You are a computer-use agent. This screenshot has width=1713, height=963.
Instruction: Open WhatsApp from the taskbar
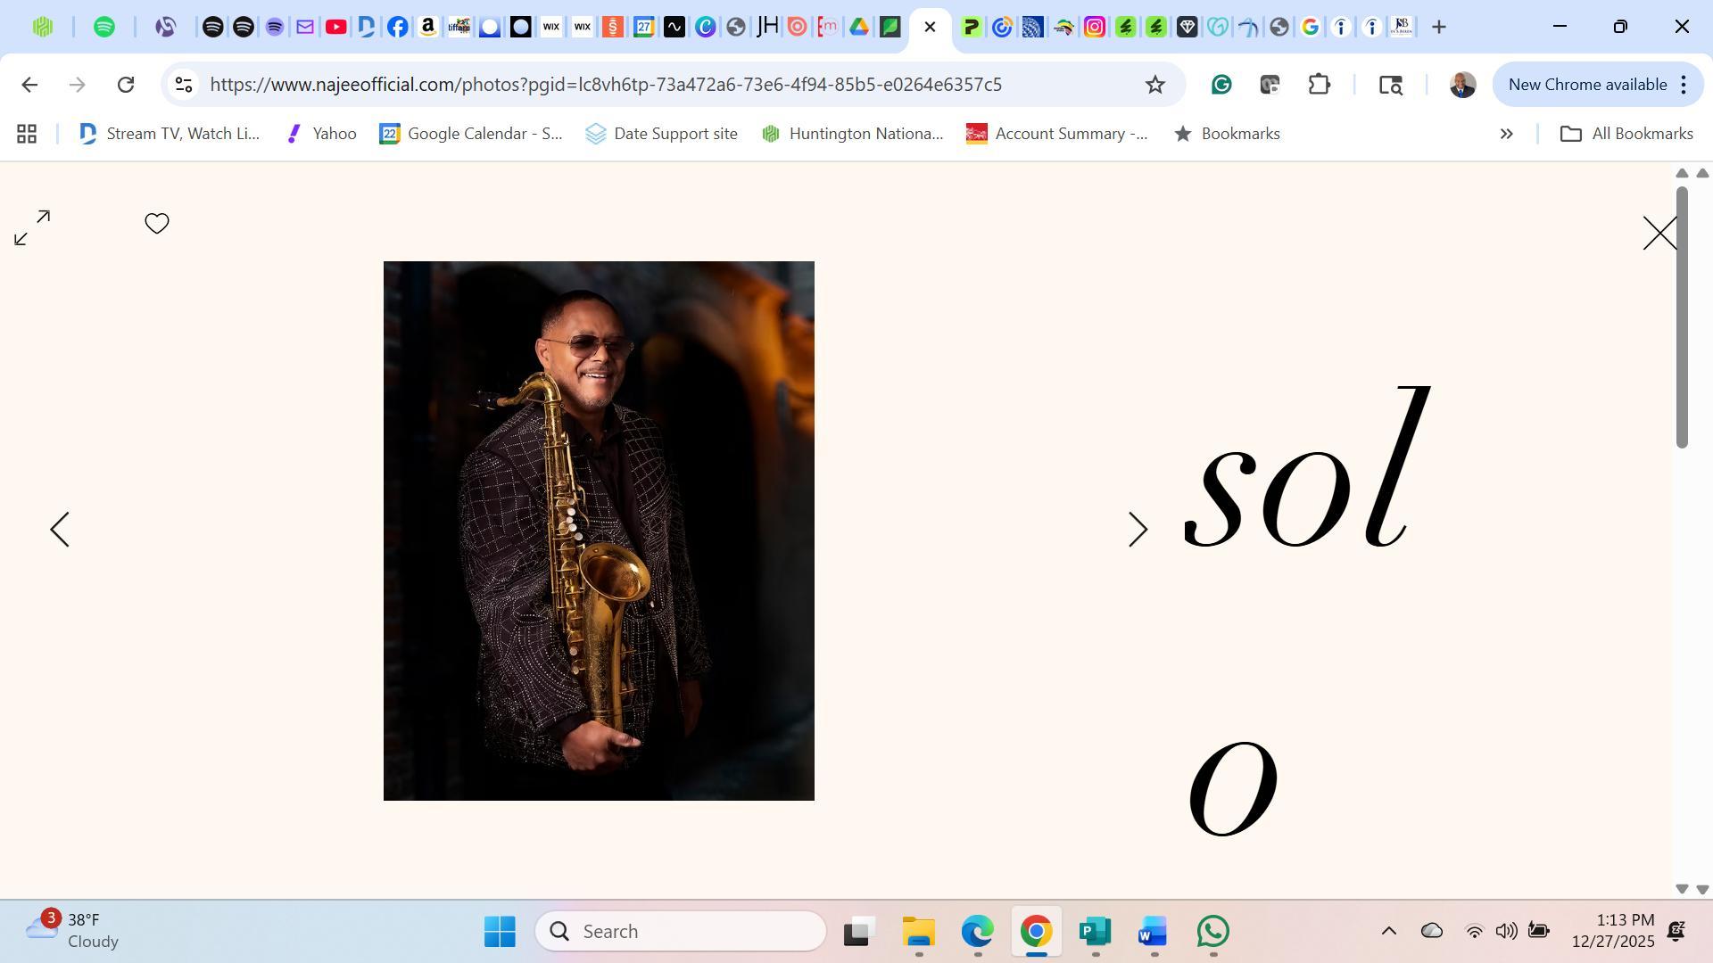[1213, 932]
